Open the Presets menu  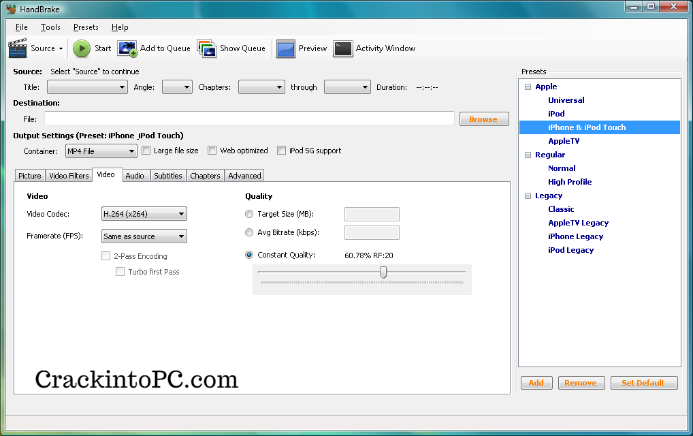pos(86,27)
